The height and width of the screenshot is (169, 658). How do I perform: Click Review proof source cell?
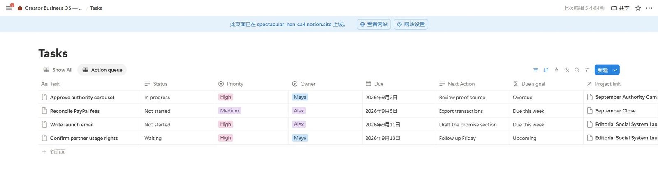473,97
